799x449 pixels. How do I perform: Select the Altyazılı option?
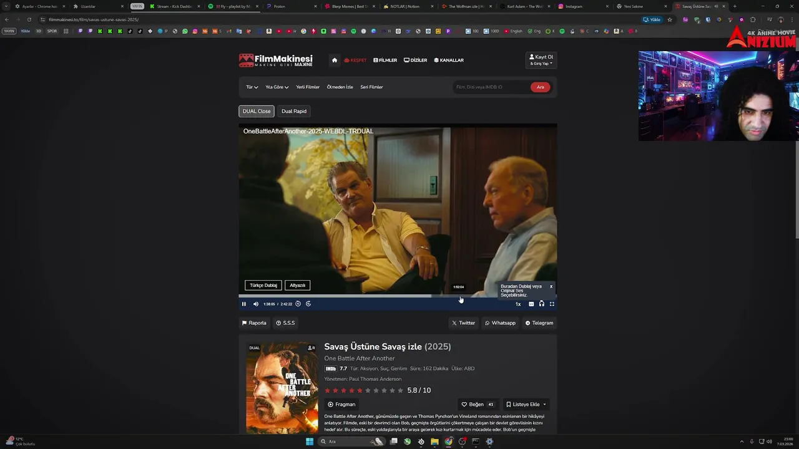(x=298, y=285)
